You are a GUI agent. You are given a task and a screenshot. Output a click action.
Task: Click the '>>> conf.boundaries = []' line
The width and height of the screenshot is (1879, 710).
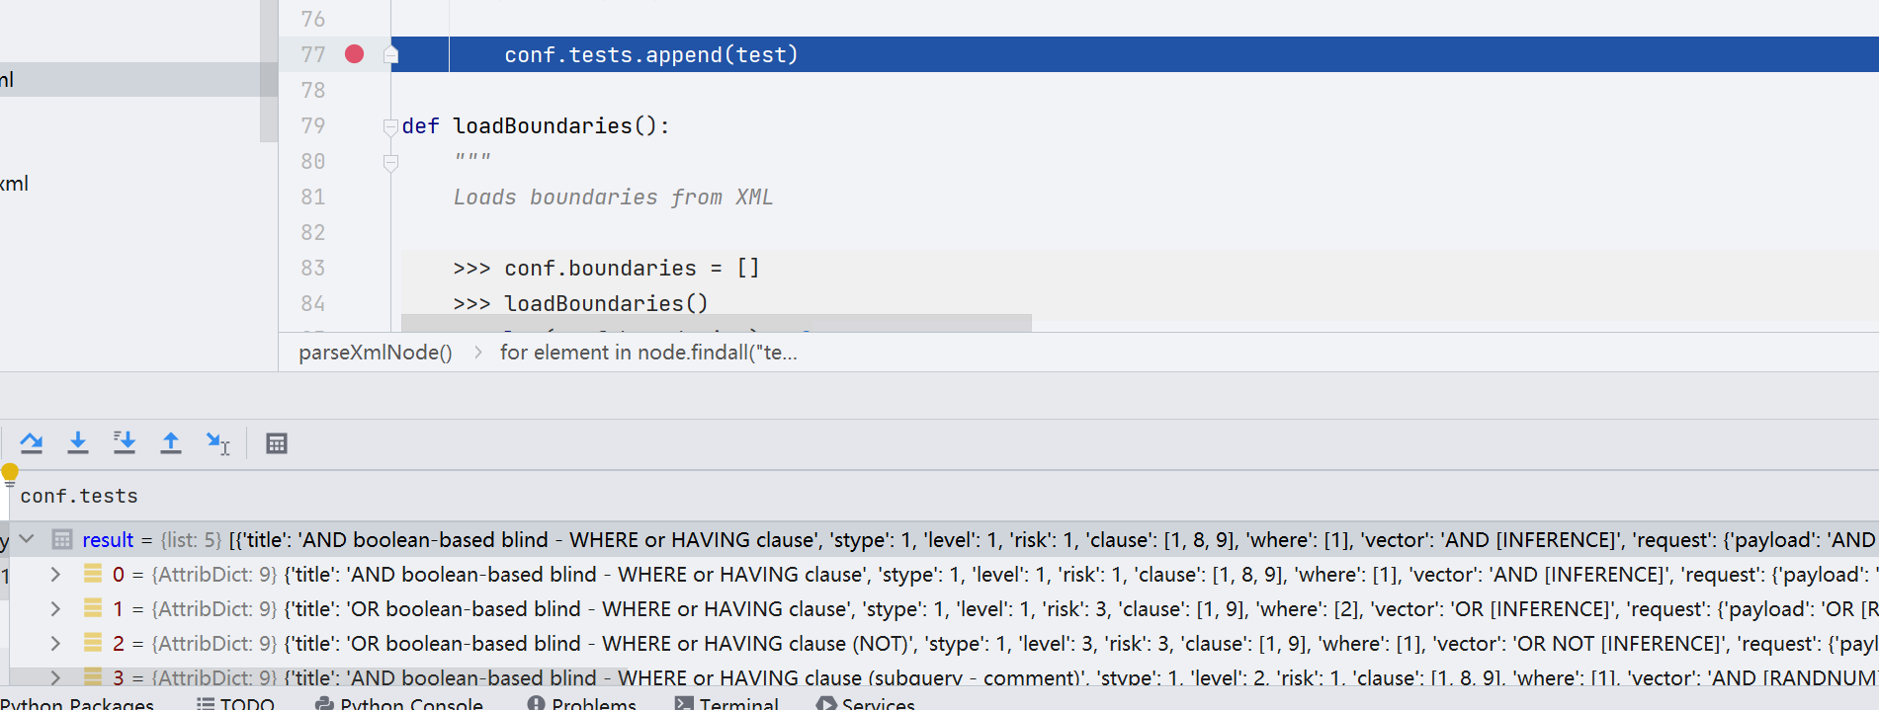click(x=606, y=269)
